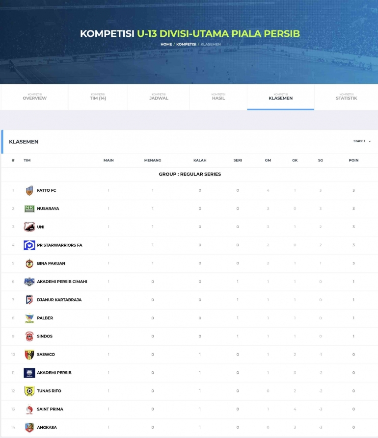Image resolution: width=378 pixels, height=438 pixels.
Task: Go to the Jadwal tab
Action: (159, 97)
